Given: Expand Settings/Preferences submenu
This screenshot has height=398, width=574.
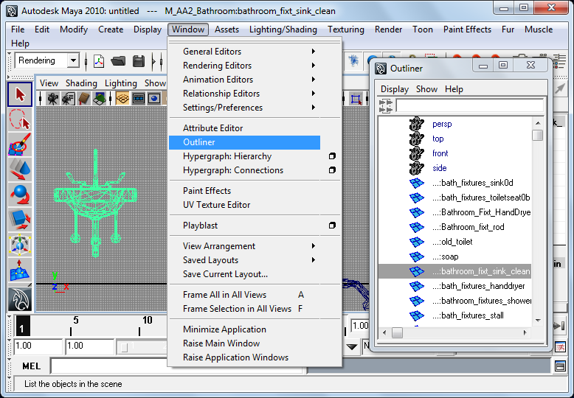Looking at the screenshot, I should [314, 107].
